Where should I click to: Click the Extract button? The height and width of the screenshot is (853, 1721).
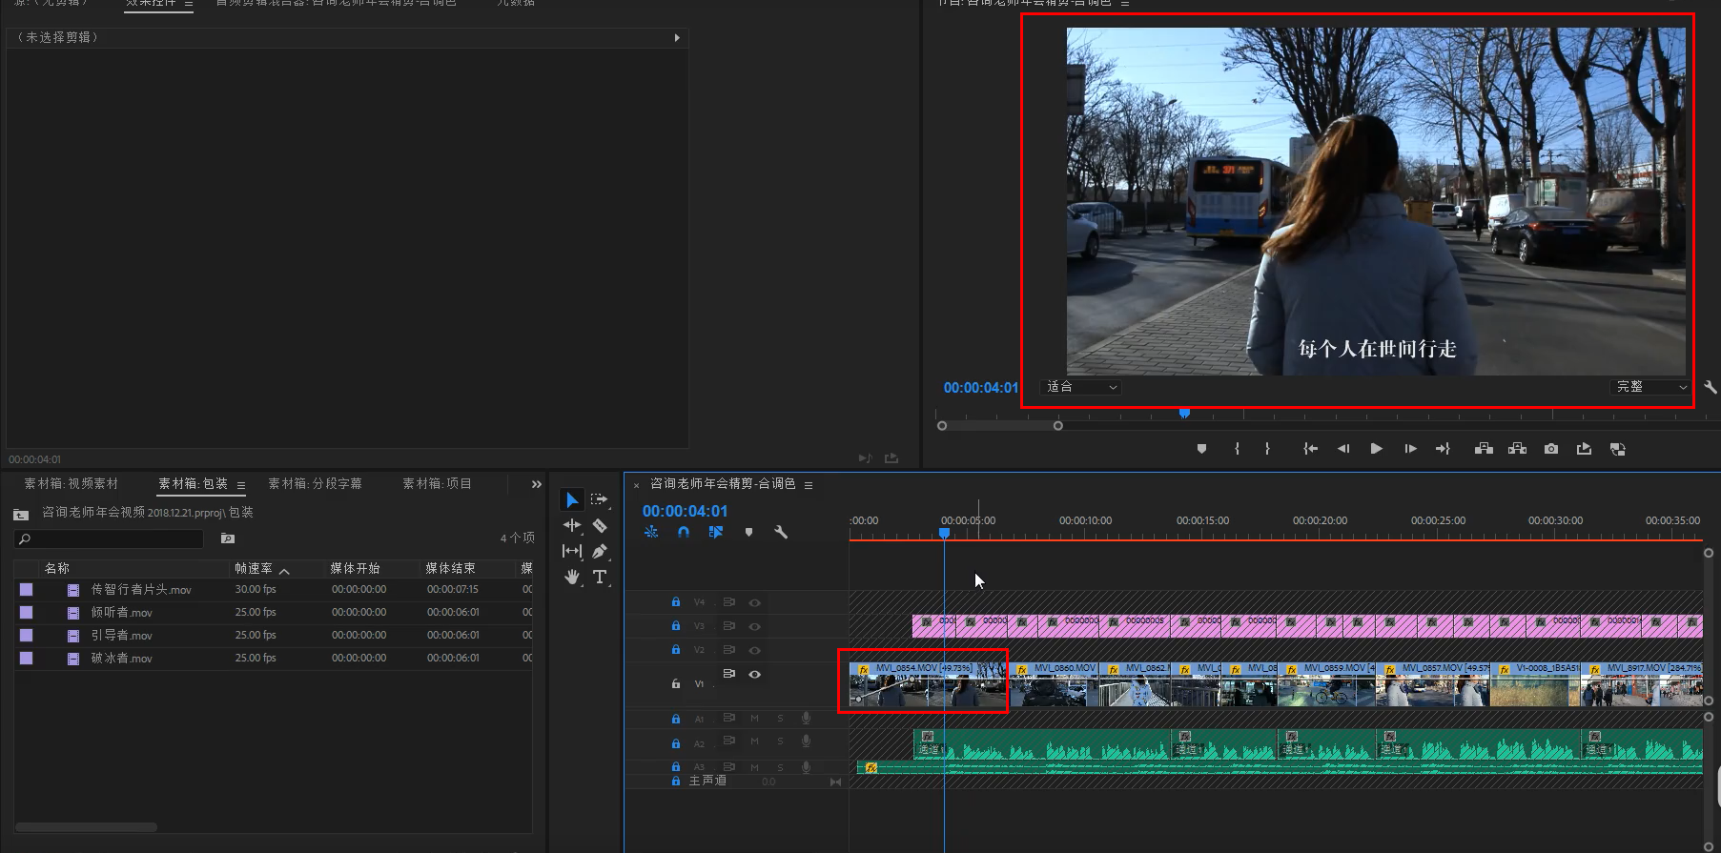coord(1517,449)
